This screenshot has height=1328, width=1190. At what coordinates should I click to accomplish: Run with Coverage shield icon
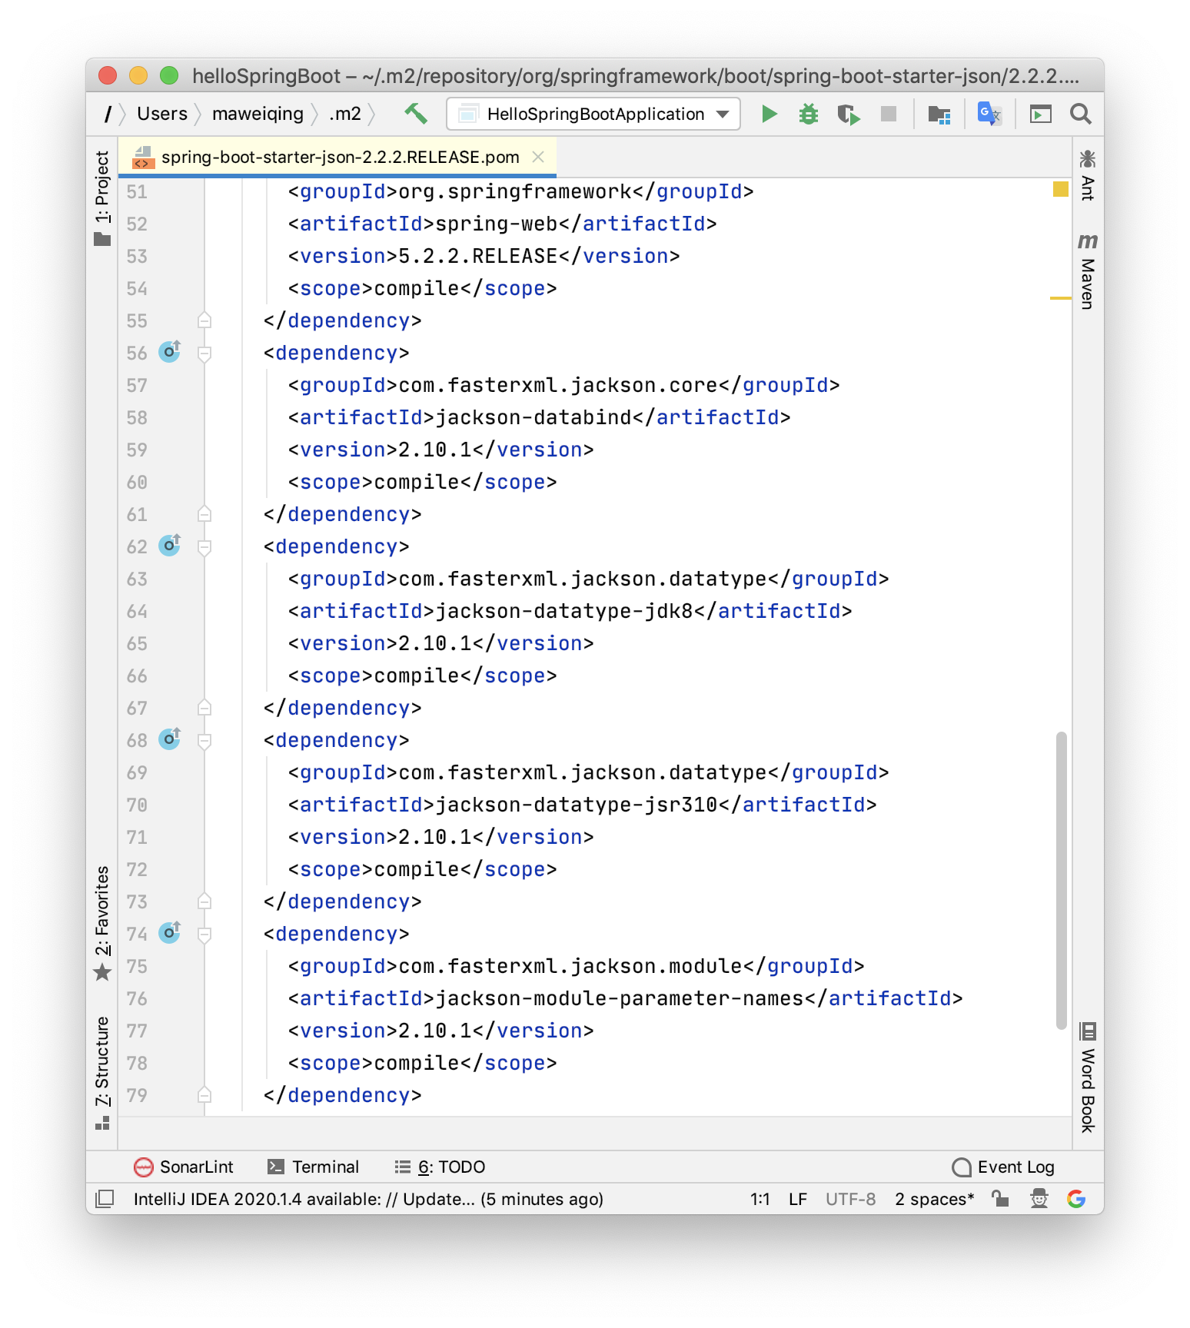tap(848, 115)
